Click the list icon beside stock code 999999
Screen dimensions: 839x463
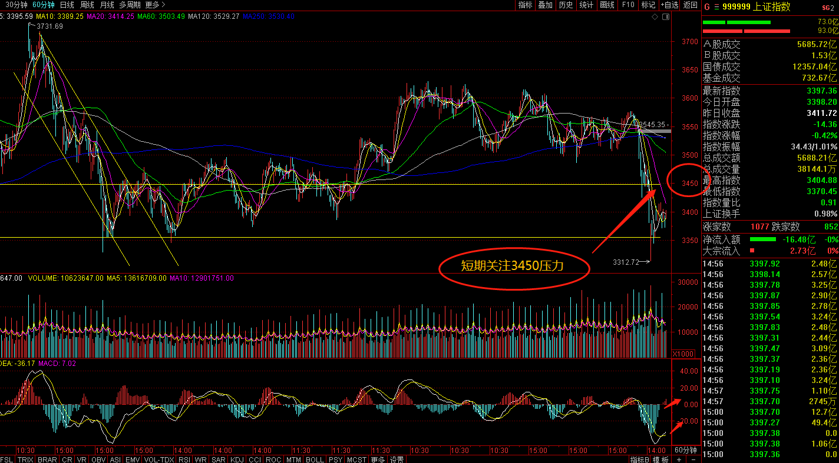[x=716, y=7]
